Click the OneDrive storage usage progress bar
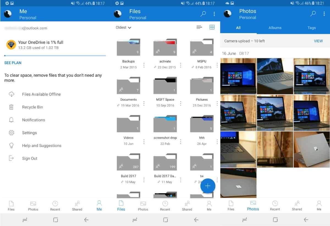 55,56
